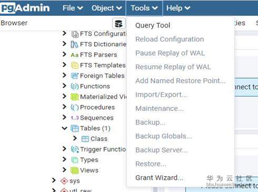Image resolution: width=258 pixels, height=192 pixels.
Task: Expand the Foreign Tables node
Action: [x=64, y=75]
